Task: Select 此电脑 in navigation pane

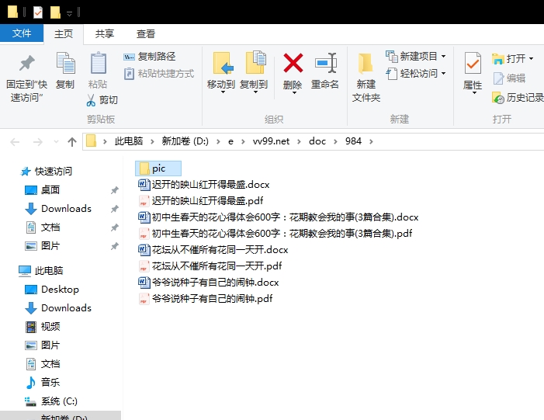Action: pyautogui.click(x=40, y=271)
